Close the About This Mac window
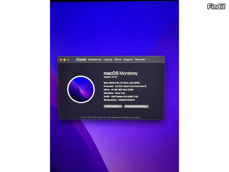Image resolution: width=229 pixels, height=172 pixels. 61,60
